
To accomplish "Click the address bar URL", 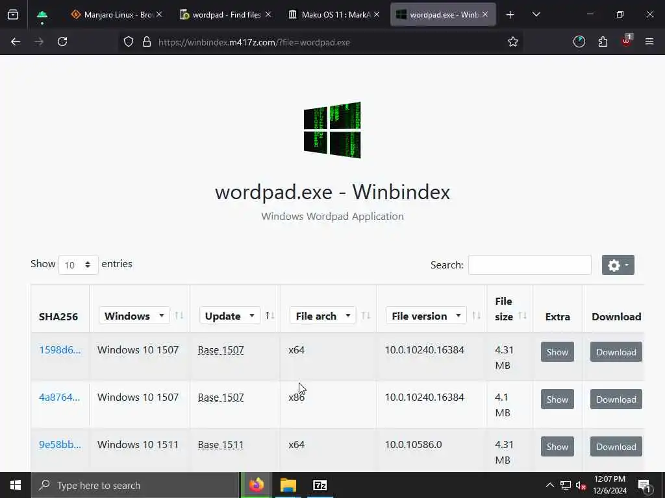I will point(254,42).
